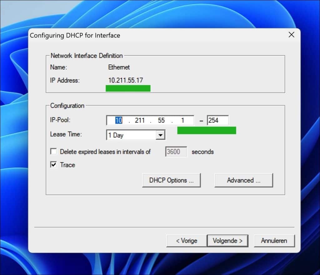The height and width of the screenshot is (275, 320).
Task: Enable Delete expired leases checkbox
Action: [54, 152]
